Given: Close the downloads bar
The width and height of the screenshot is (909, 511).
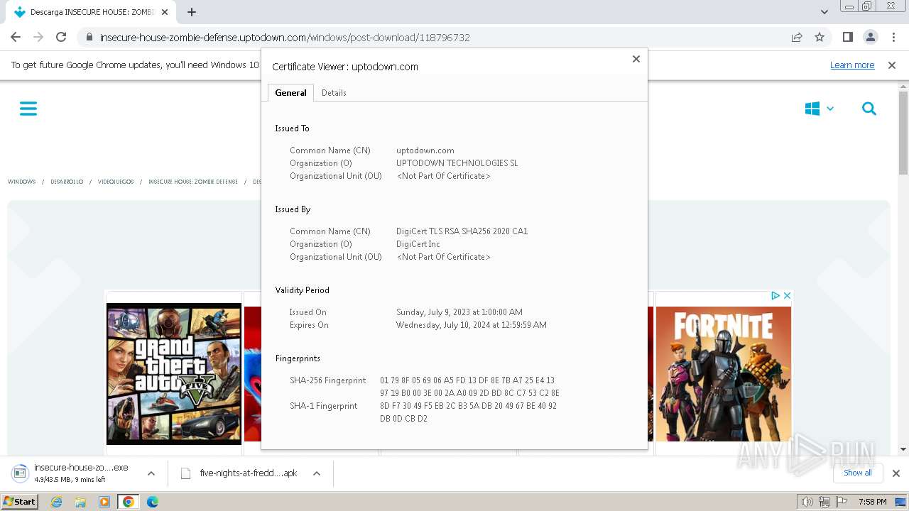Looking at the screenshot, I should pos(896,473).
